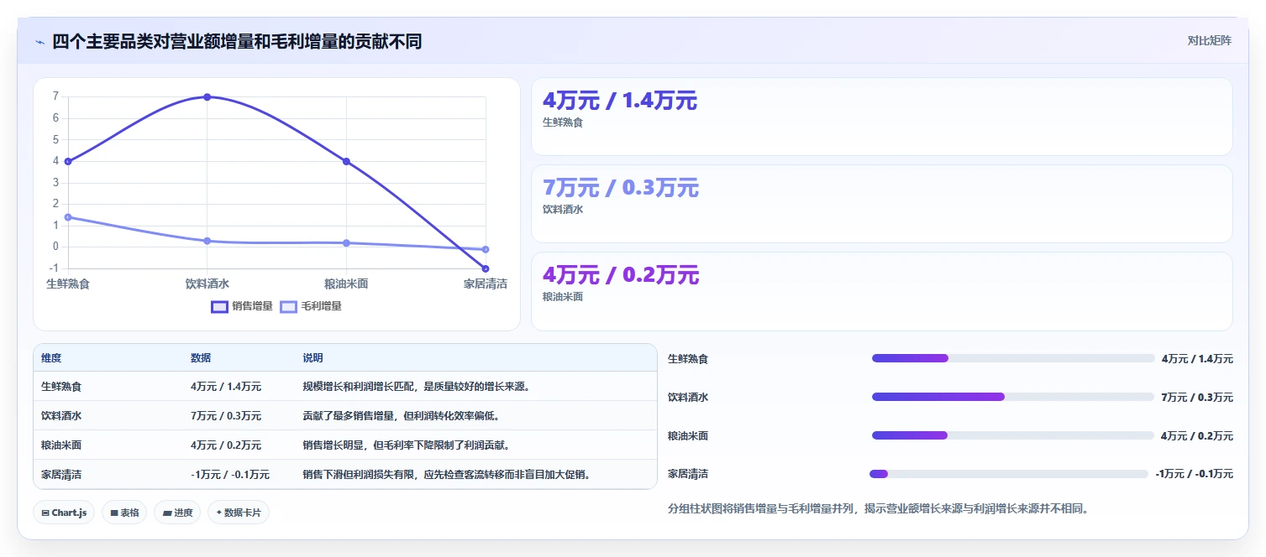Click table cell -1万元 / -0.1万元
1266x557 pixels.
(x=230, y=475)
